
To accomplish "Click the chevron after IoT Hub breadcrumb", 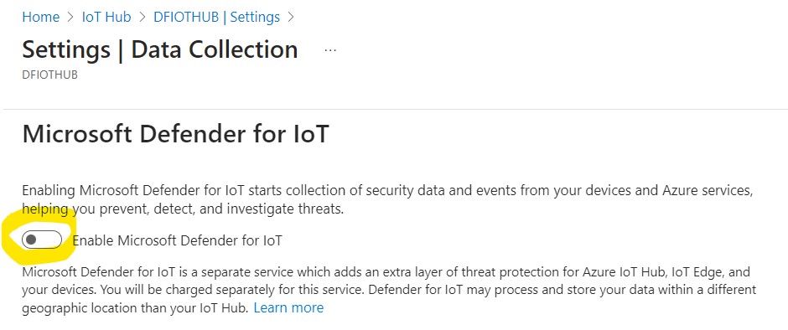I will pos(143,17).
